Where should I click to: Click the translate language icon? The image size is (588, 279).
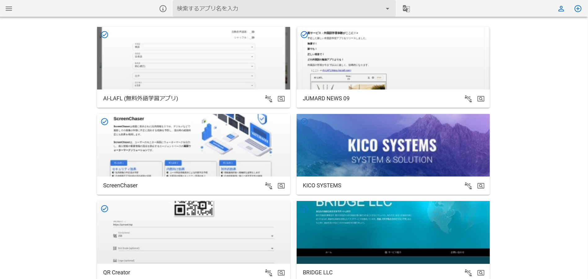tap(406, 9)
